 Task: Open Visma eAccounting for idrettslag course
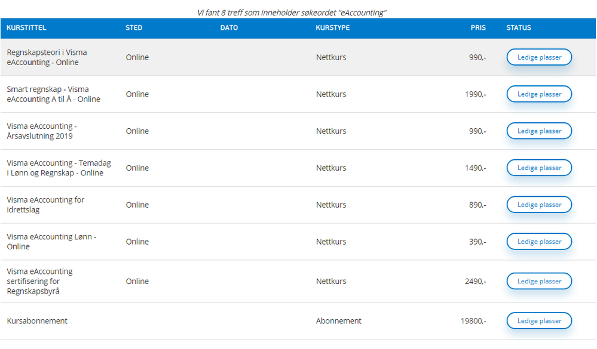tap(45, 205)
